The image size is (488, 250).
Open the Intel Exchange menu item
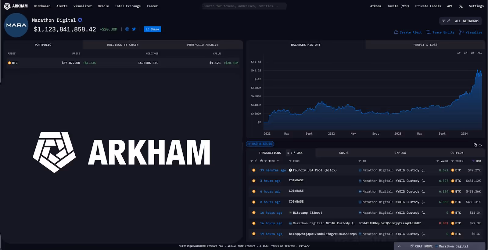[128, 6]
